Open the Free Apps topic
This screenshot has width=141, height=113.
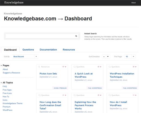pos(7,90)
